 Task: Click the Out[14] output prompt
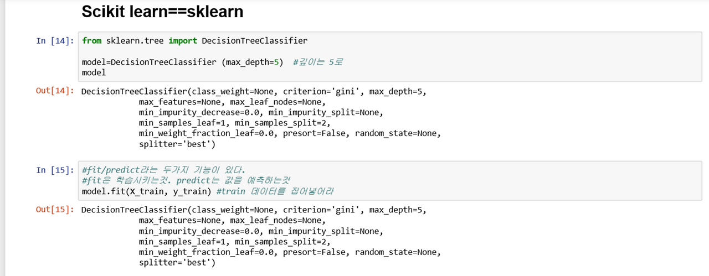point(54,91)
